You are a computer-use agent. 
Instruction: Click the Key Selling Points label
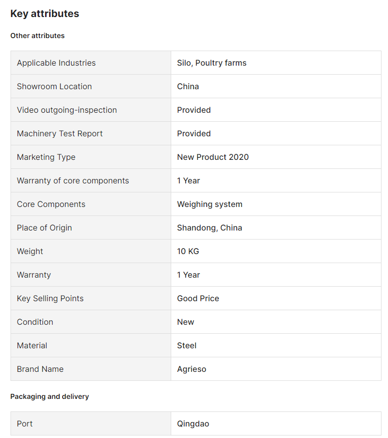50,298
